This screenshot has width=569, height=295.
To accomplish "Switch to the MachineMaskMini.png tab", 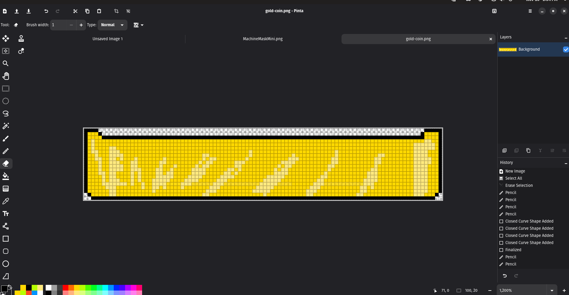I will point(263,39).
